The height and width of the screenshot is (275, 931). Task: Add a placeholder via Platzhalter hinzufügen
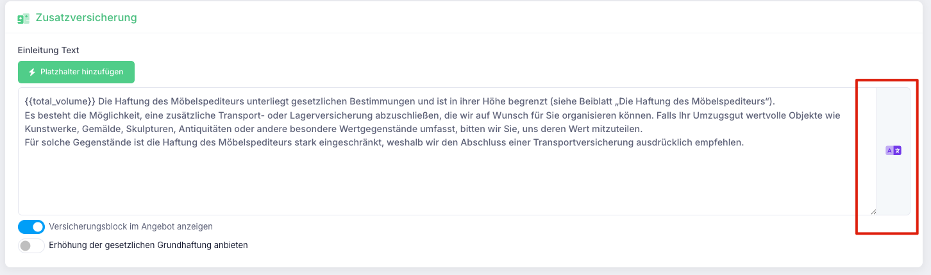coord(76,72)
